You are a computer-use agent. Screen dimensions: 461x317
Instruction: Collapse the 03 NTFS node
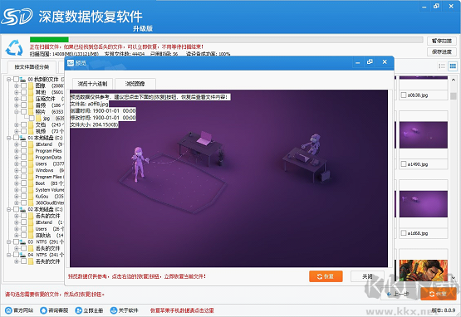pos(9,241)
